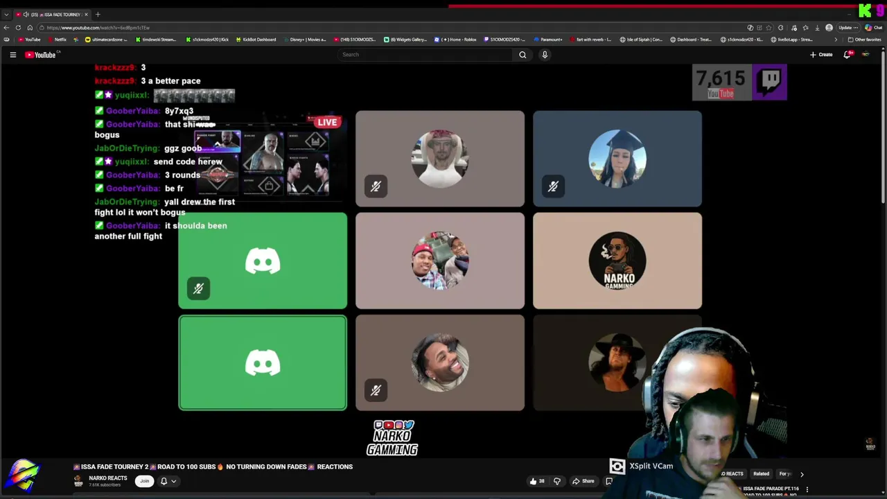Click the YouTube Create button

tap(821, 55)
